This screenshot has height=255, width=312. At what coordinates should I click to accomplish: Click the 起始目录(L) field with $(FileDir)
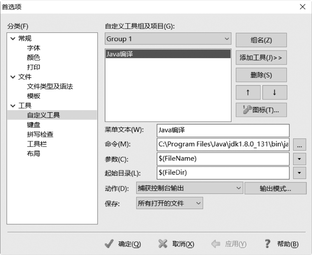[223, 173]
